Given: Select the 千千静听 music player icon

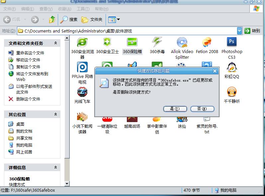Looking at the screenshot, I should pyautogui.click(x=232, y=92).
